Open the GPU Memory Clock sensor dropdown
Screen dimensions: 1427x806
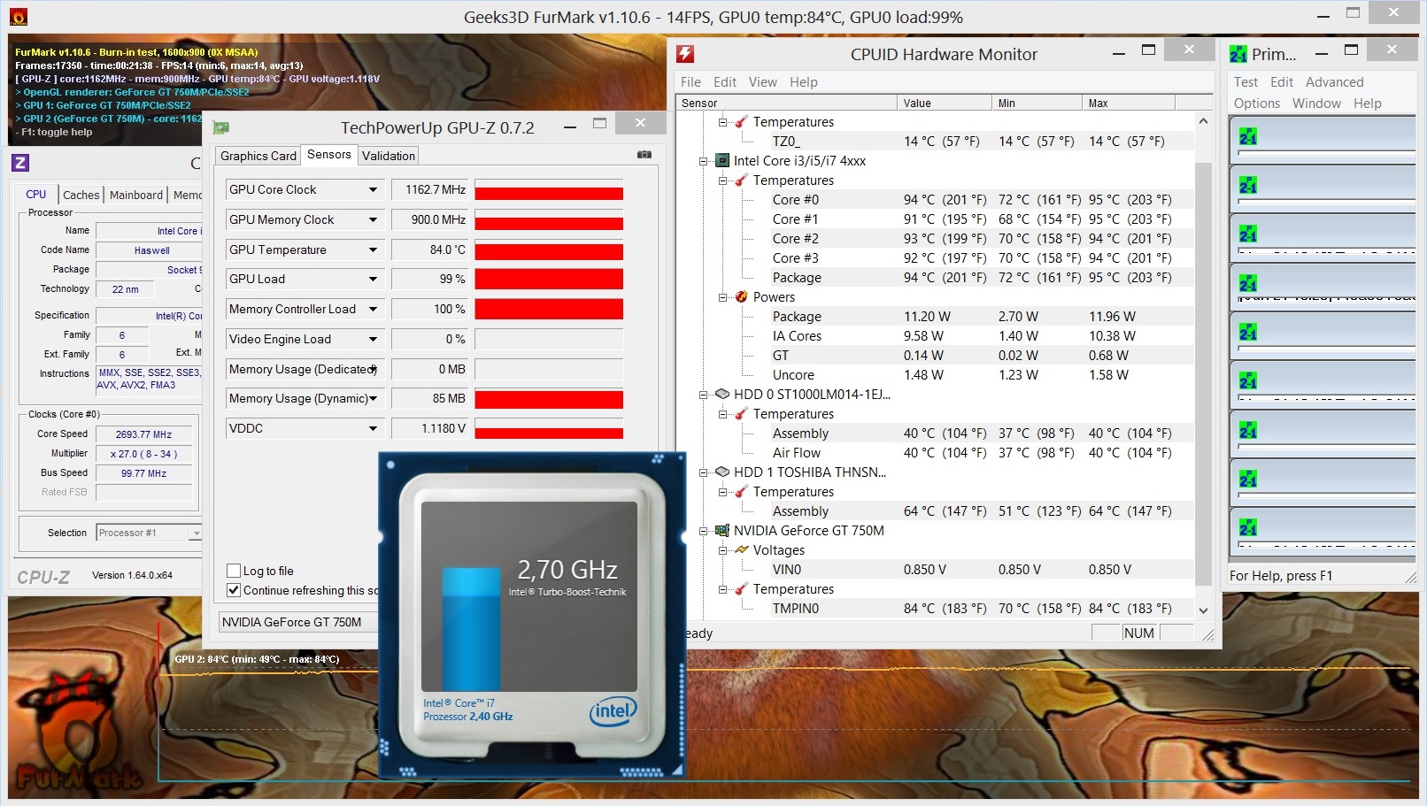tap(373, 219)
